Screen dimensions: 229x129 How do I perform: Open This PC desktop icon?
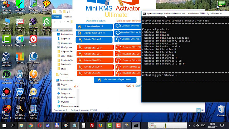pos(6,25)
